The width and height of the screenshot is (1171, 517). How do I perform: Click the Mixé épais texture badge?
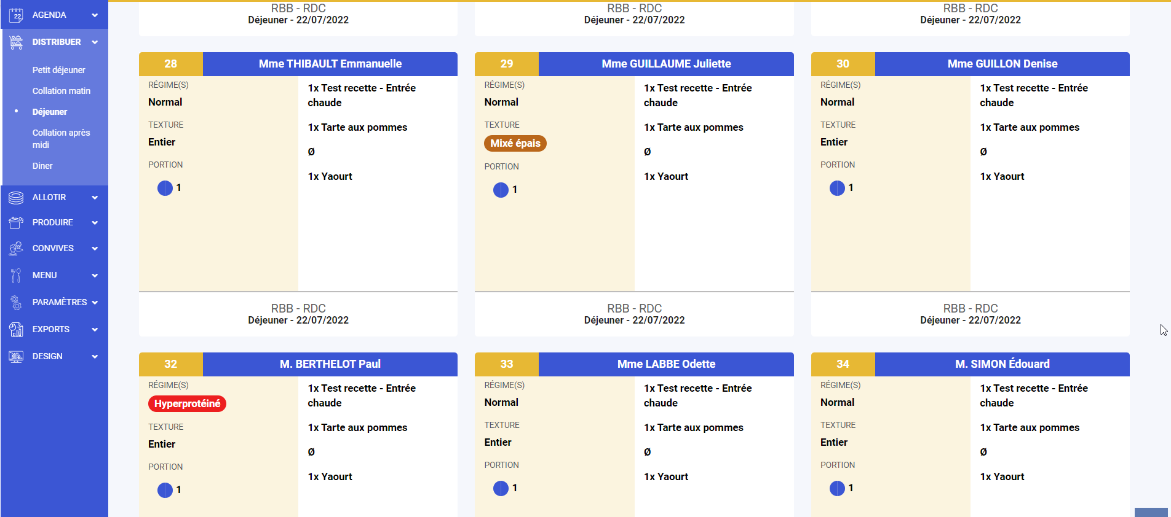point(515,144)
